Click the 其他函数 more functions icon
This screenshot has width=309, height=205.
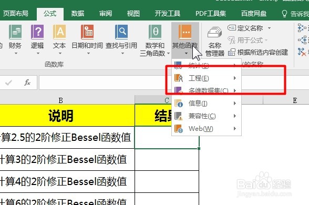click(x=185, y=32)
